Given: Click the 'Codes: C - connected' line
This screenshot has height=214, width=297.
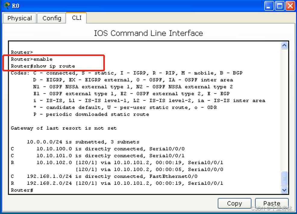Looking at the screenshot, I should tap(127, 73).
